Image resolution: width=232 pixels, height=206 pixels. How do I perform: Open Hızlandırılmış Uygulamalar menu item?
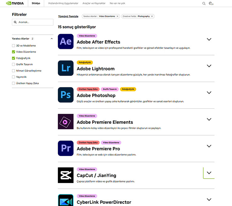coord(63,3)
